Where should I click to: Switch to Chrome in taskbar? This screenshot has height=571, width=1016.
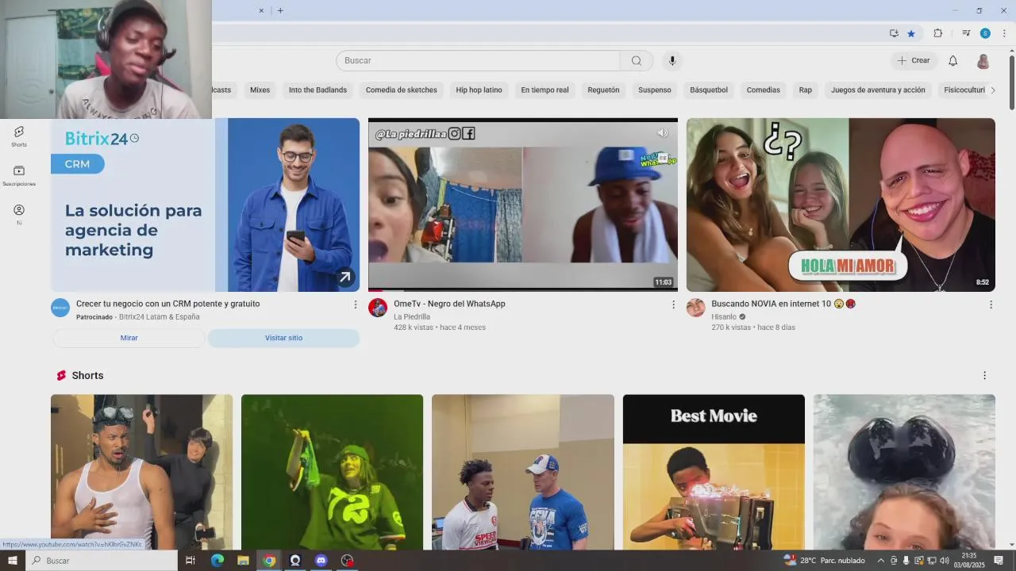click(x=269, y=561)
